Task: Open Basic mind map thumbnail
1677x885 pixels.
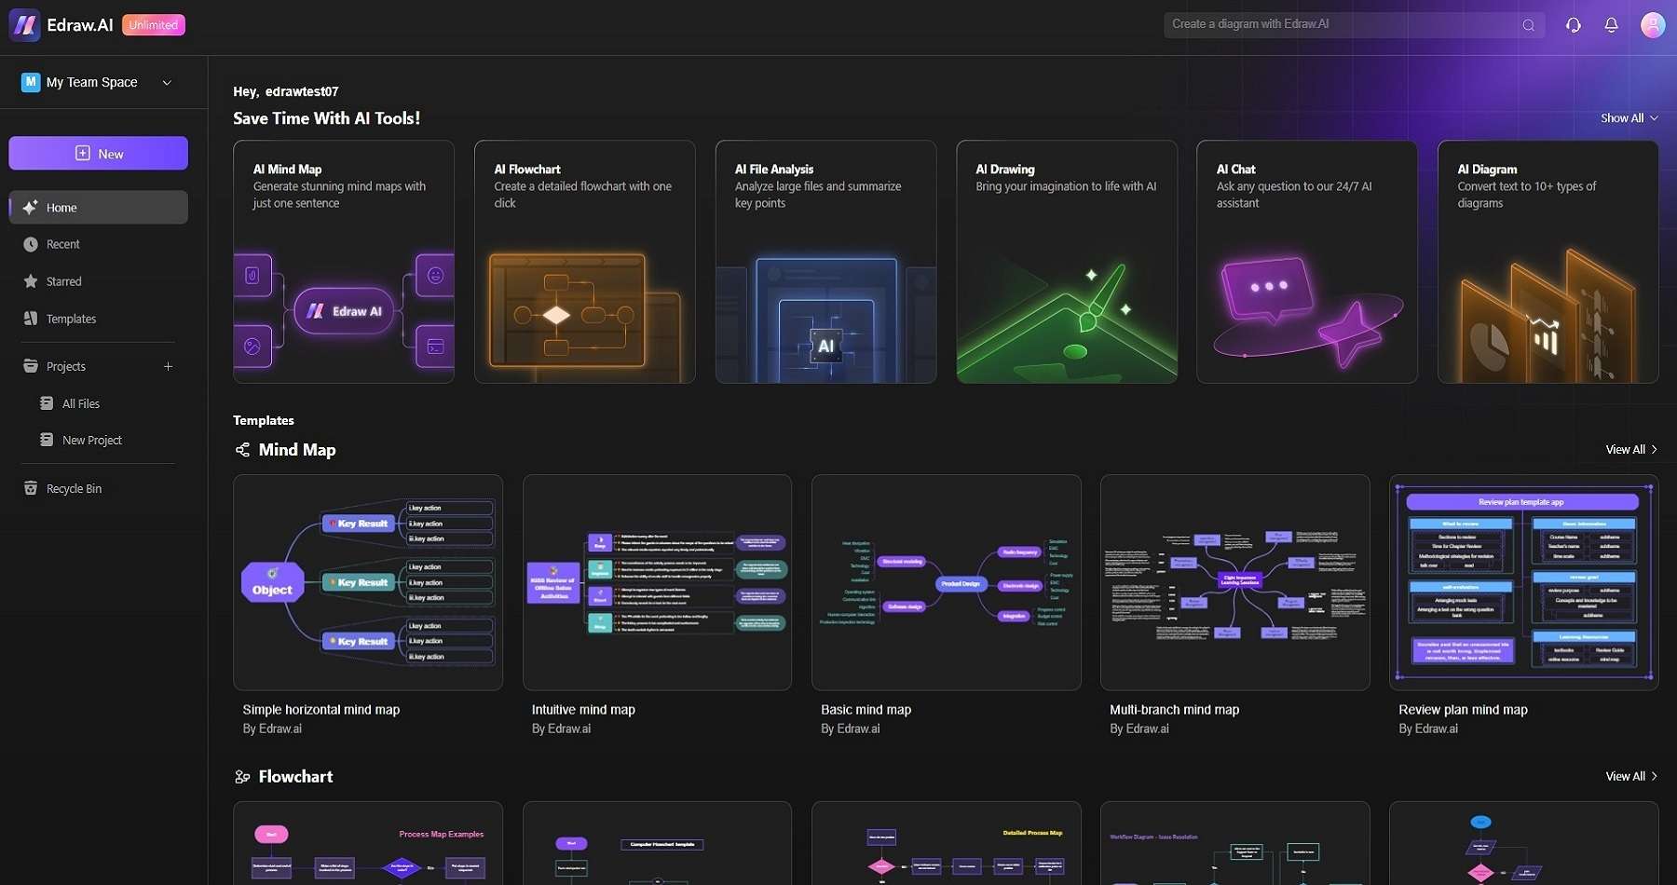Action: [947, 582]
